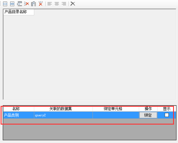Enable the 显示 checkbox for 产品类别
178x143 pixels.
(x=167, y=115)
